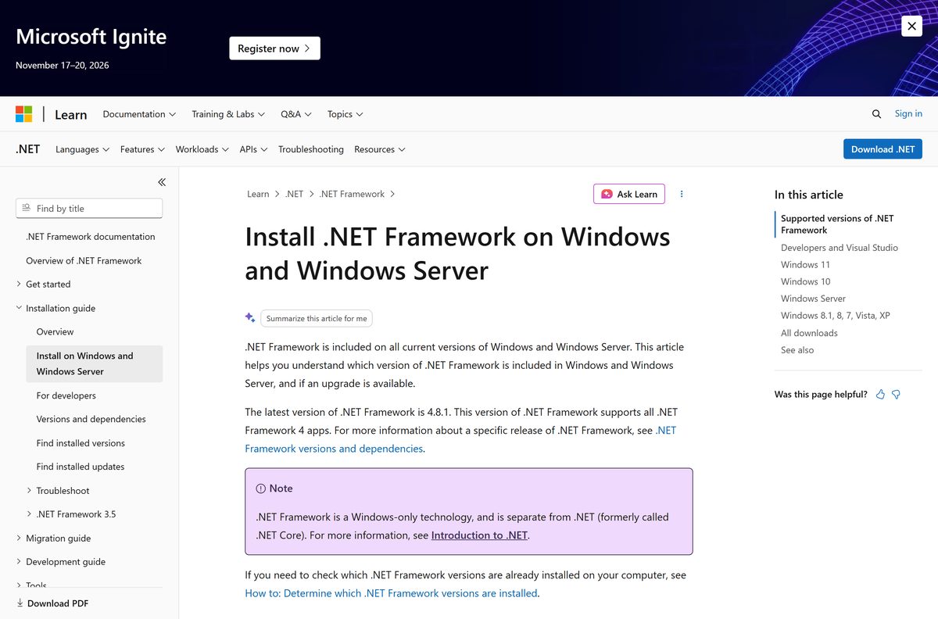Click Summarize this article for me
Viewport: 938px width, 619px height.
[x=317, y=318]
